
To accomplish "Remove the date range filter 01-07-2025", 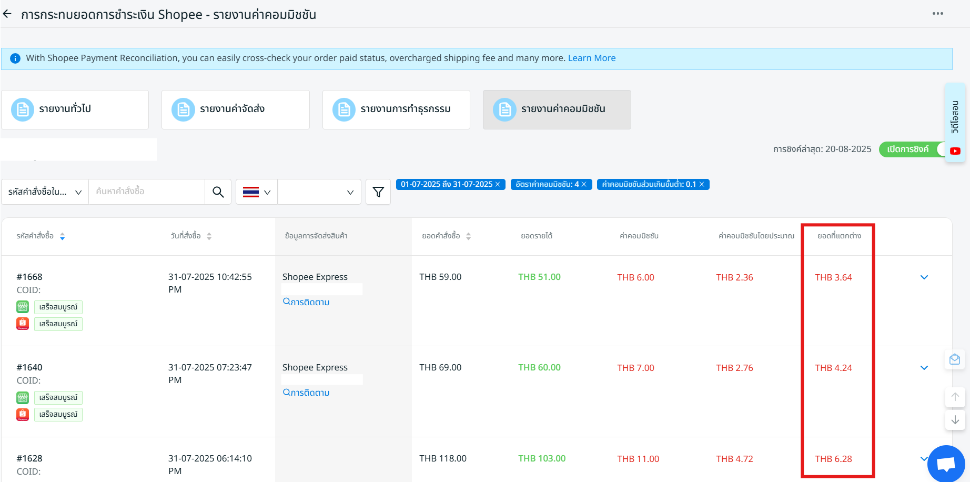I will (498, 185).
